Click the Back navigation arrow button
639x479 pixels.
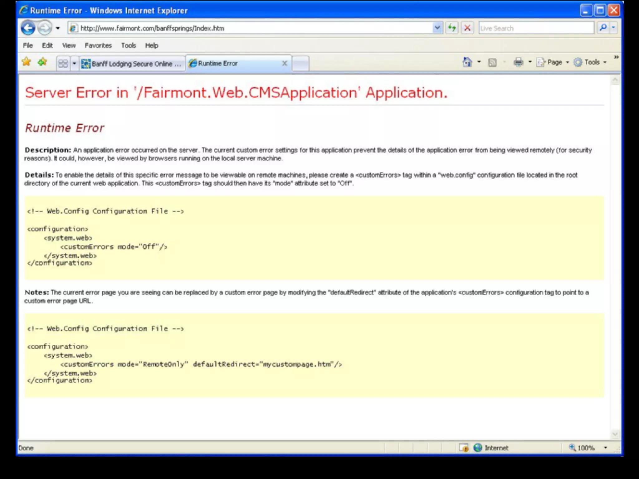28,28
